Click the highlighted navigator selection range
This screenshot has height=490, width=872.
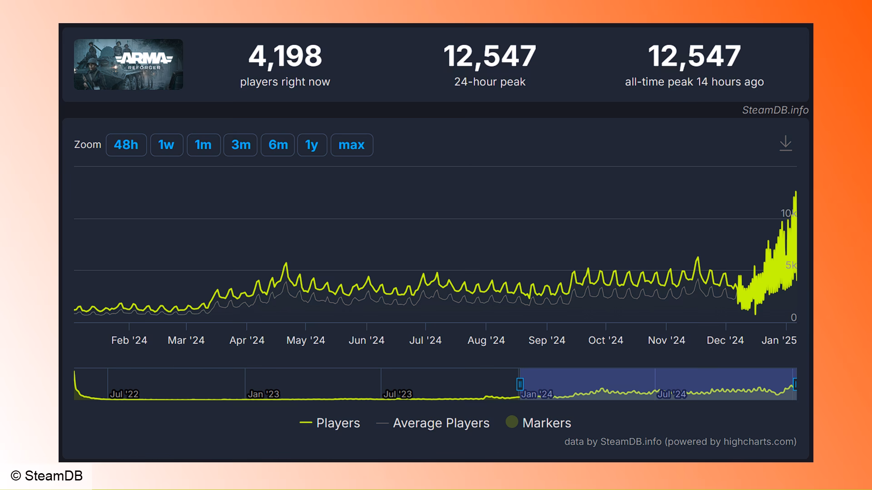coord(658,384)
